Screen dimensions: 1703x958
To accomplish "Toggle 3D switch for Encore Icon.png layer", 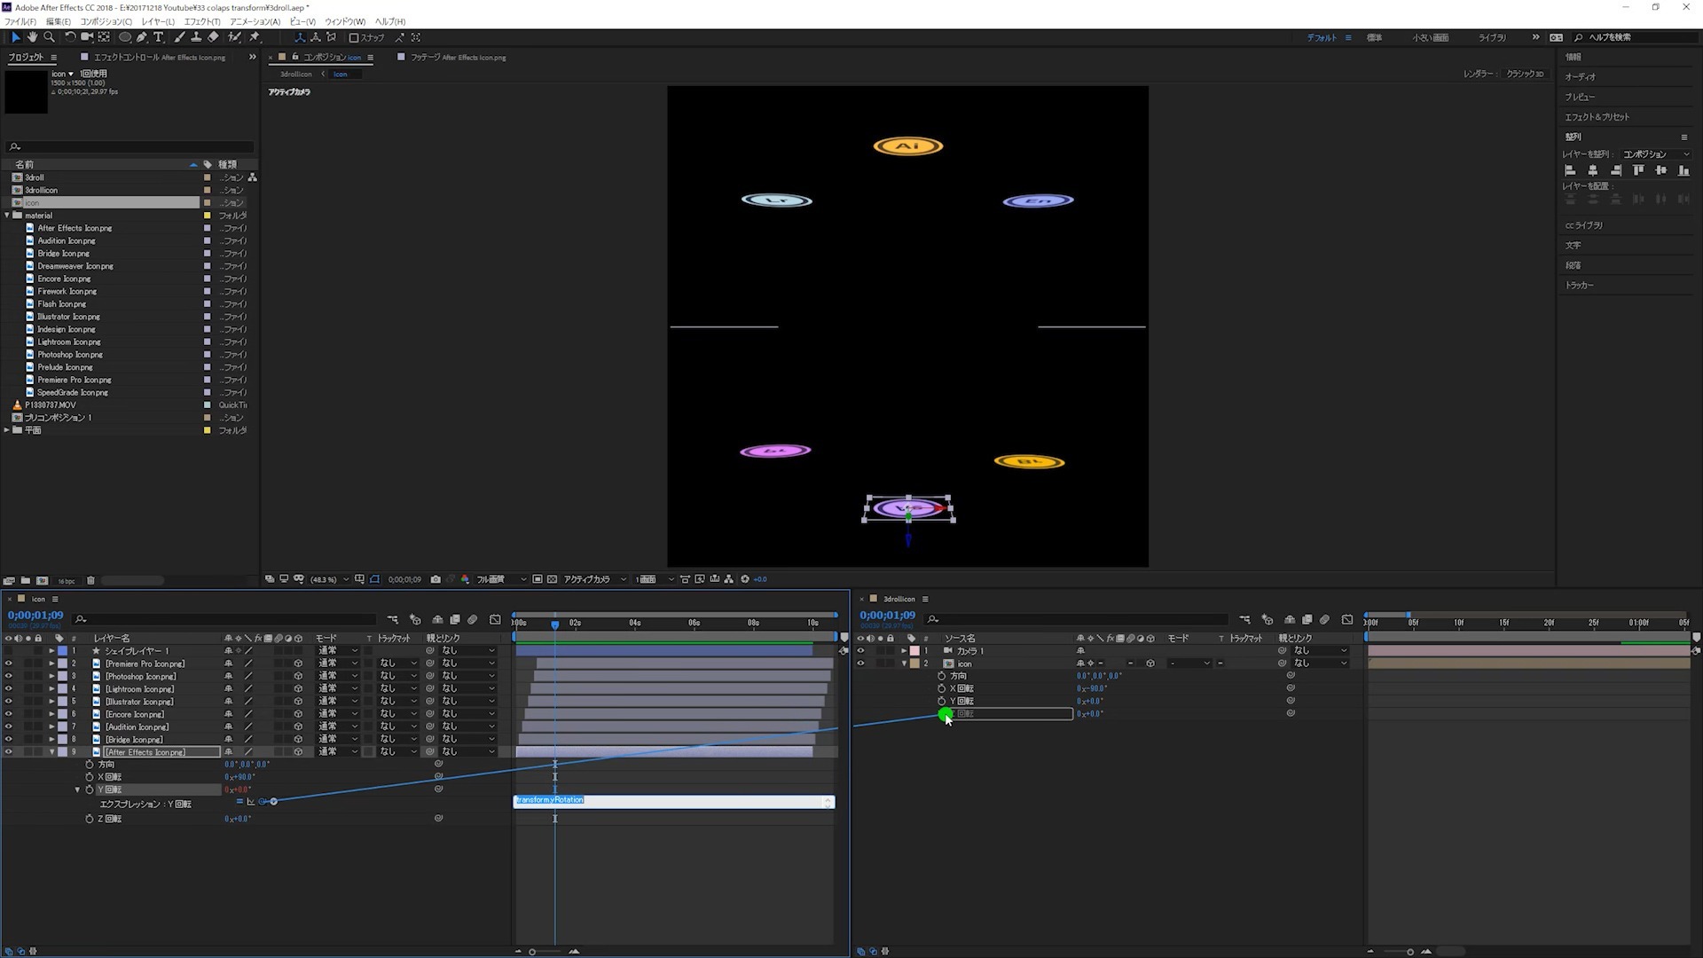I will 298,714.
